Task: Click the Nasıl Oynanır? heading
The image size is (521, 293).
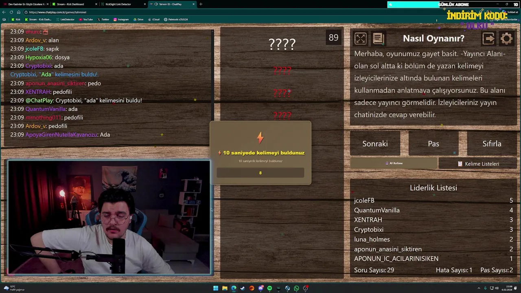Action: tap(433, 38)
